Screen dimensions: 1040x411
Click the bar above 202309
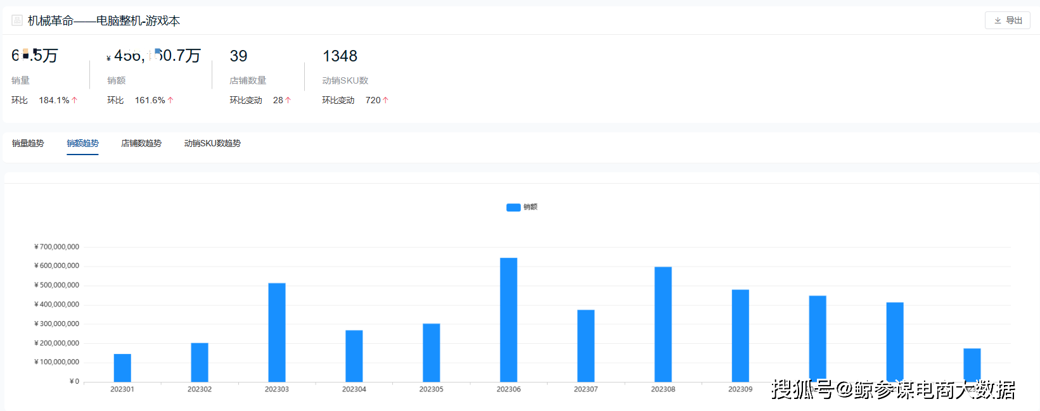click(x=740, y=336)
